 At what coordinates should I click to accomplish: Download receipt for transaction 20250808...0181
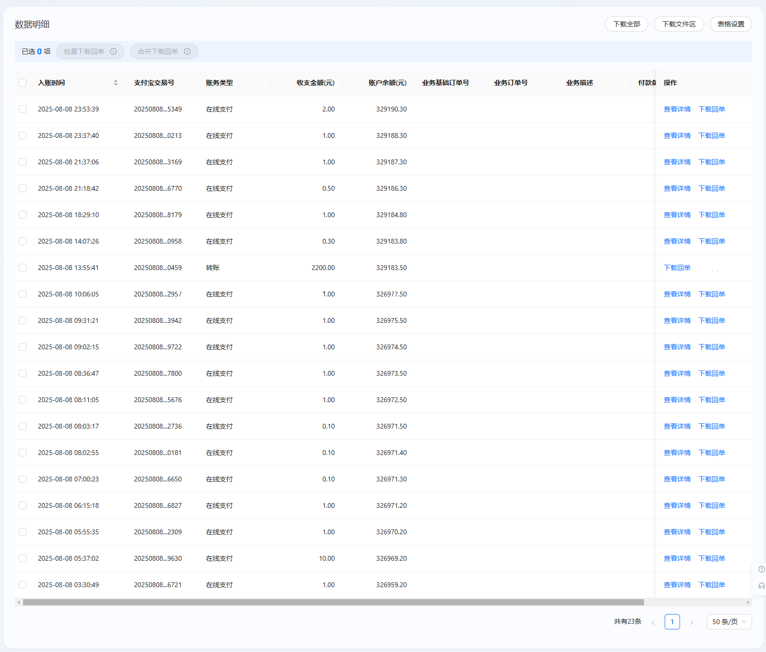[712, 453]
